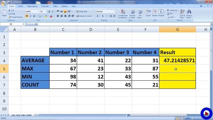Decrease Decimal places
The image size is (213, 120).
point(114,16)
